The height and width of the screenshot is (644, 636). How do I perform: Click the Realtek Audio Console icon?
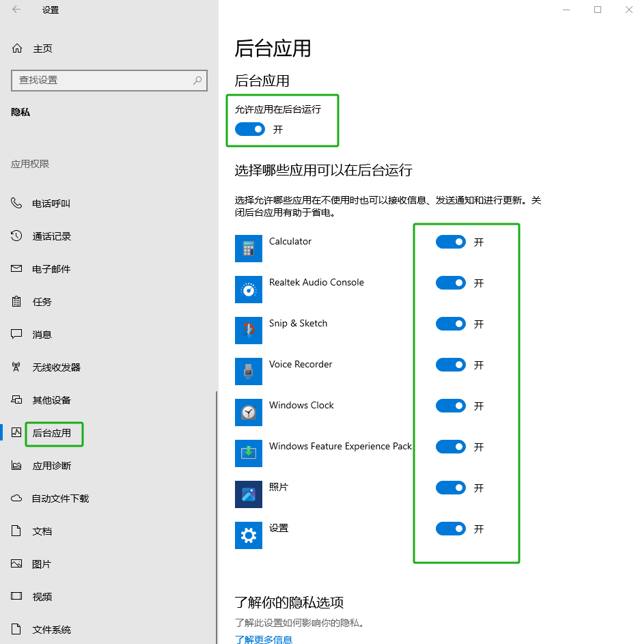tap(249, 290)
